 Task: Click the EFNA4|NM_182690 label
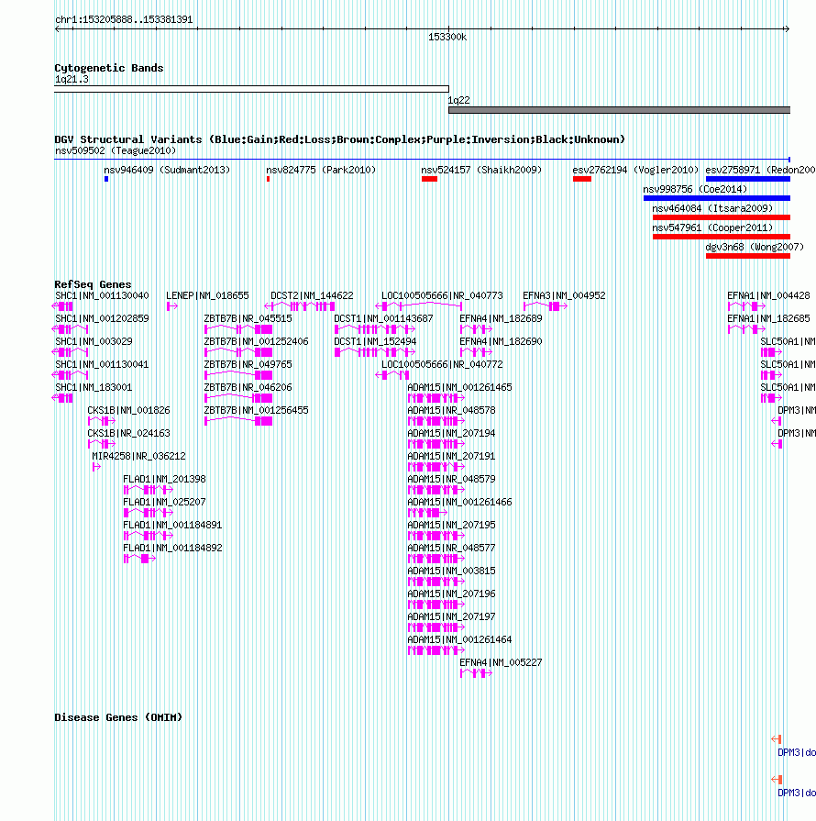pos(501,341)
